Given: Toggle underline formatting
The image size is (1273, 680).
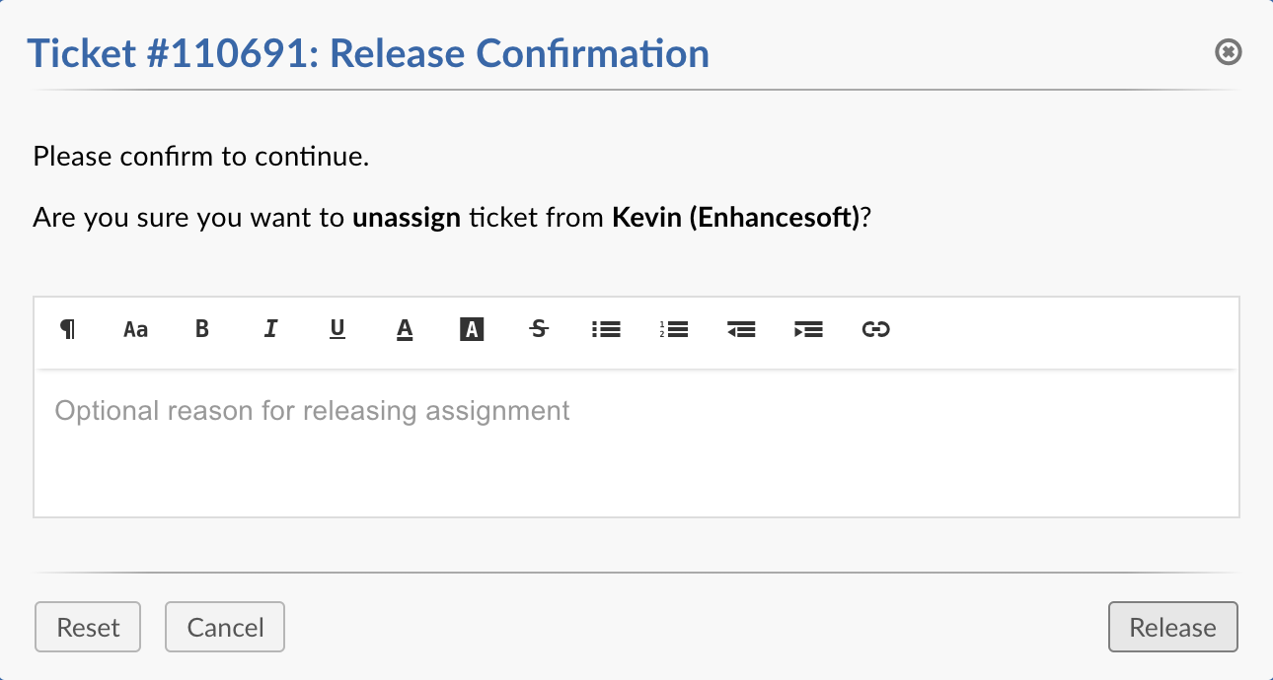Looking at the screenshot, I should click(337, 329).
